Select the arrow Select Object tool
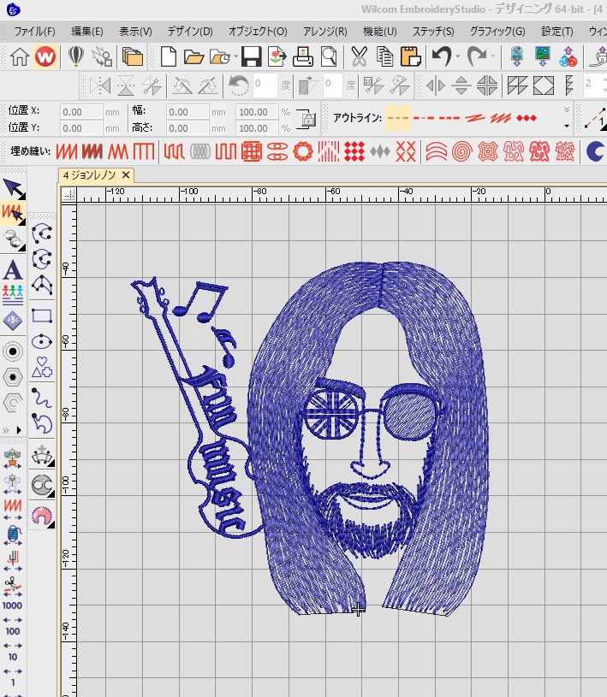 pyautogui.click(x=14, y=189)
